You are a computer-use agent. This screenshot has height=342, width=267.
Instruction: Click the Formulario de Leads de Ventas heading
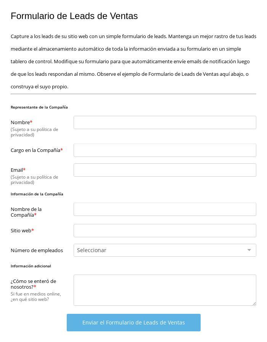coord(74,16)
